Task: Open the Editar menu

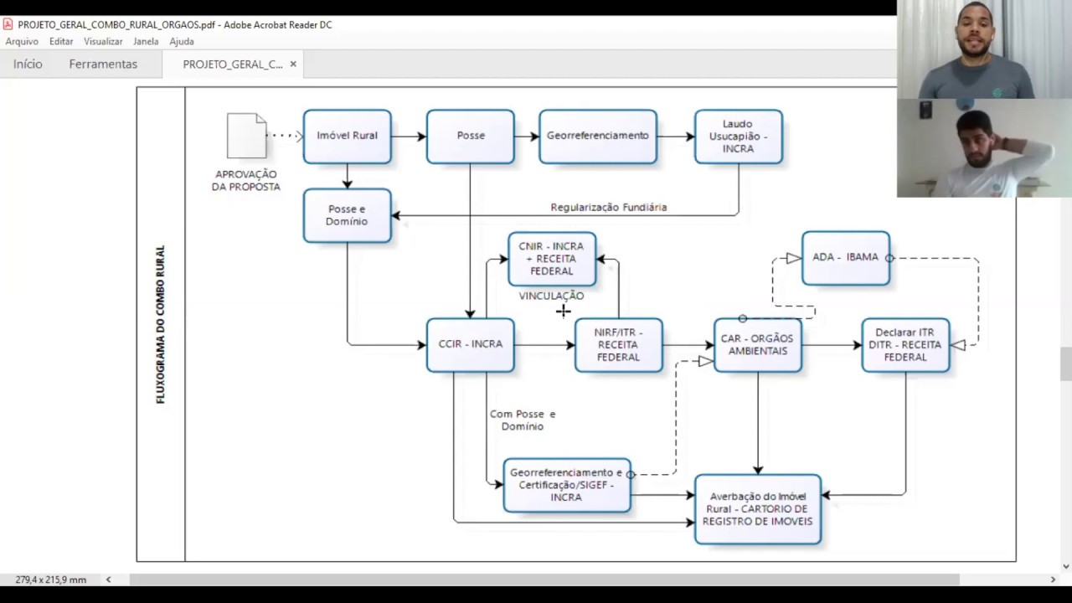Action: click(60, 41)
